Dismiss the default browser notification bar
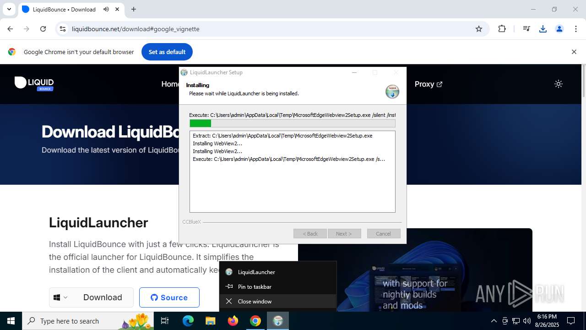 tap(574, 52)
